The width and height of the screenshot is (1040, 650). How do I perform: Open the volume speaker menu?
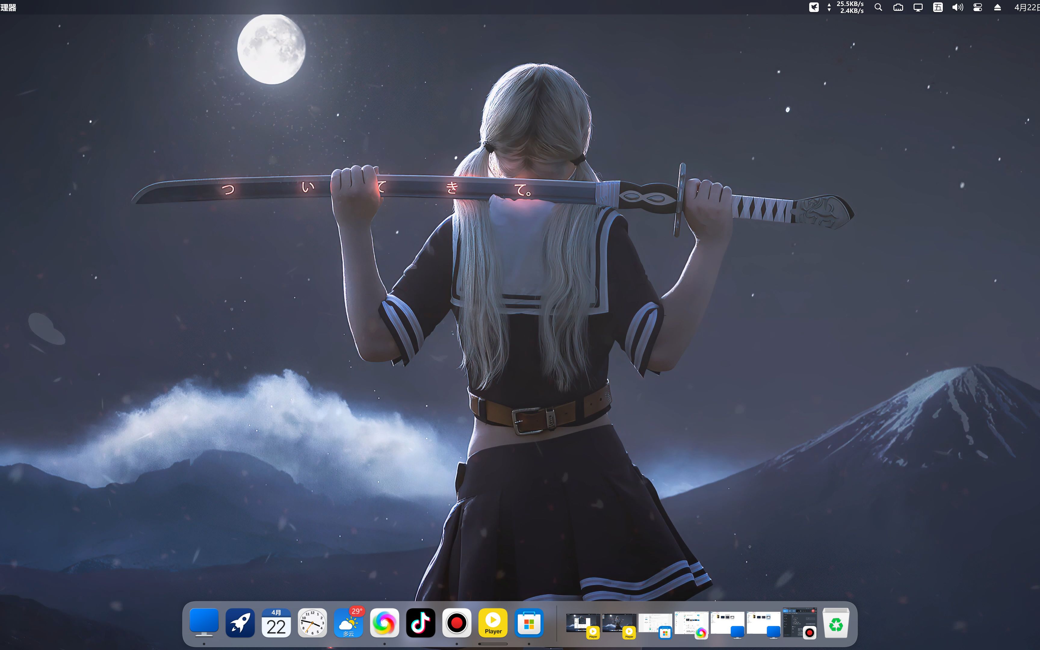[958, 7]
